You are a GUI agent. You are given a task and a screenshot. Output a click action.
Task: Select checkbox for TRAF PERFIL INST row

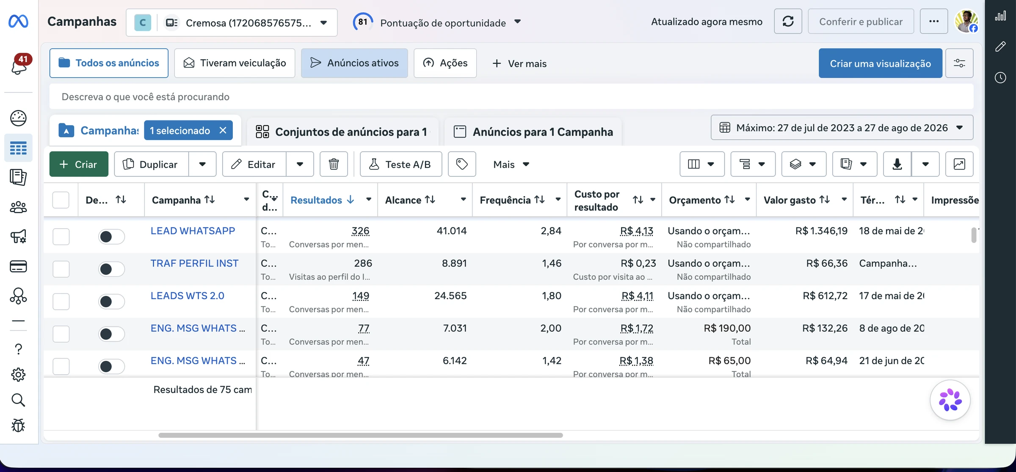pyautogui.click(x=61, y=269)
